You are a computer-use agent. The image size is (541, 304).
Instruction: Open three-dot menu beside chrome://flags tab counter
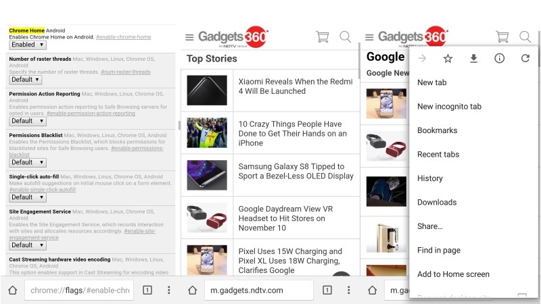tap(168, 290)
